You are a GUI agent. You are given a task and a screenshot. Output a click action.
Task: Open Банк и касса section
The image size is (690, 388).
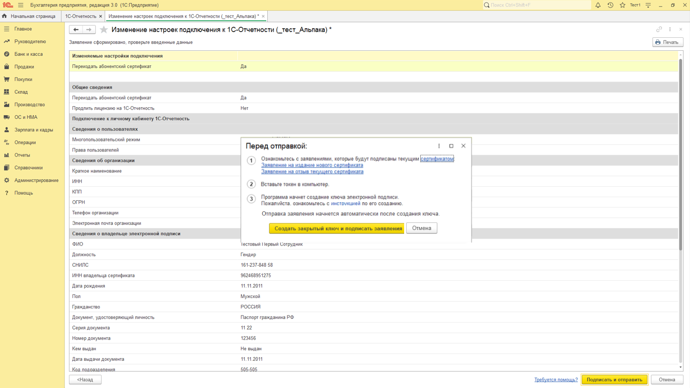click(x=28, y=54)
